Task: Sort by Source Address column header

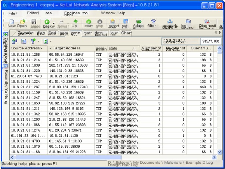Action: [29, 48]
